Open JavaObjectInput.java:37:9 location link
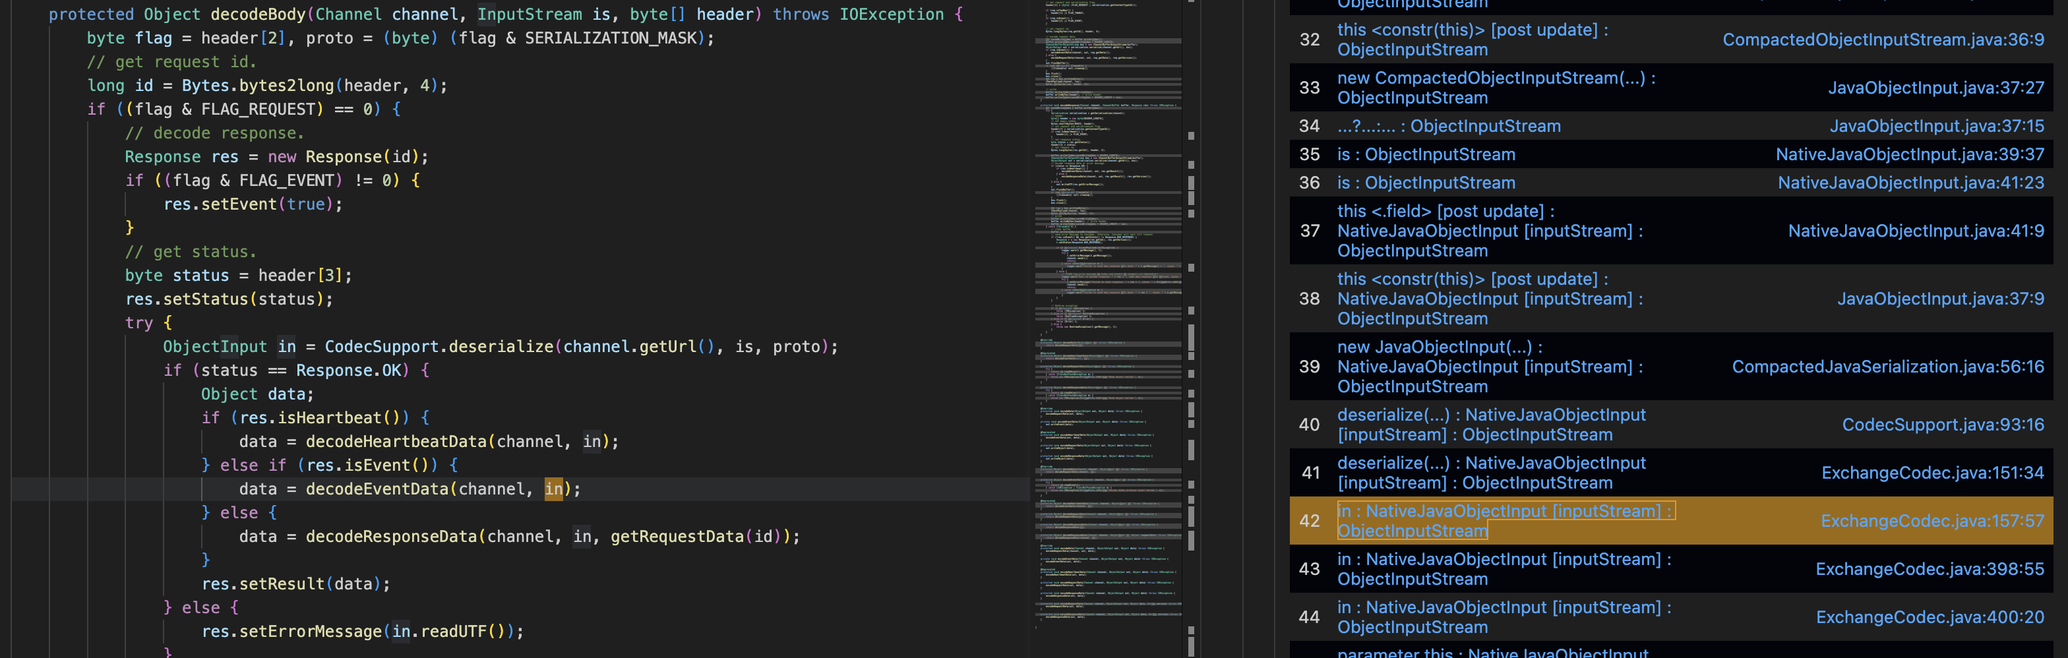 [x=1940, y=299]
